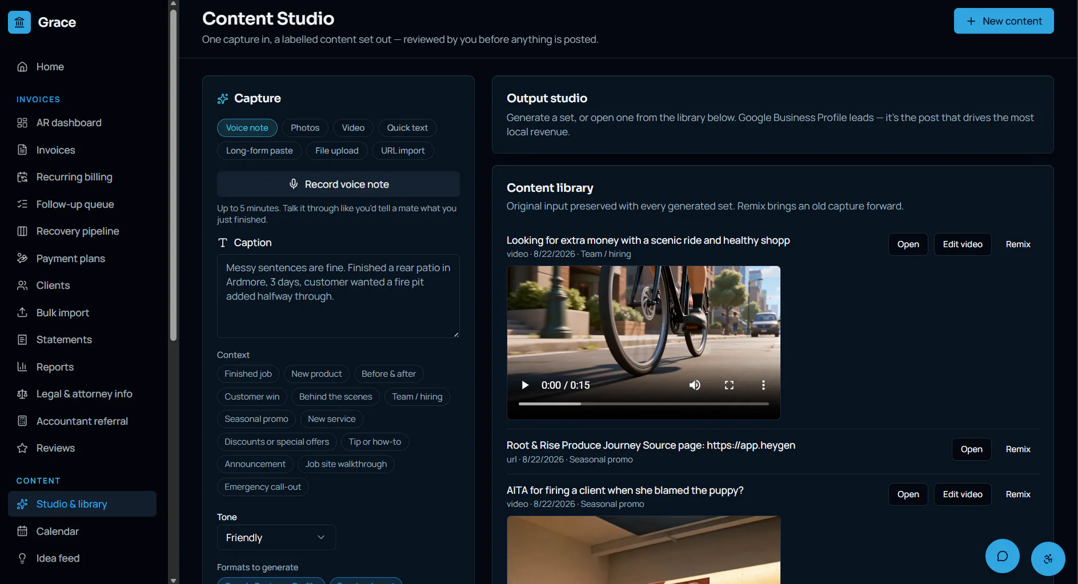
Task: Open the 'Looking for extra money' video item
Action: coord(908,244)
